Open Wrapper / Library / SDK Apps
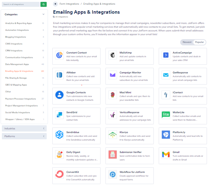 pyautogui.click(x=20, y=119)
